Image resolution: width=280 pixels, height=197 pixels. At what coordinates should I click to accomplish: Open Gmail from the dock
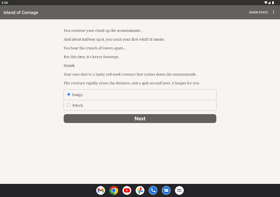click(x=100, y=190)
